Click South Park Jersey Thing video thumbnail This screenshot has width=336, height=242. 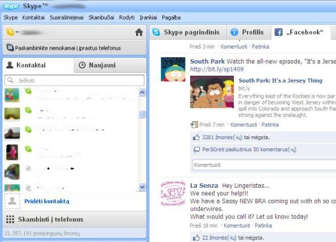click(x=212, y=92)
